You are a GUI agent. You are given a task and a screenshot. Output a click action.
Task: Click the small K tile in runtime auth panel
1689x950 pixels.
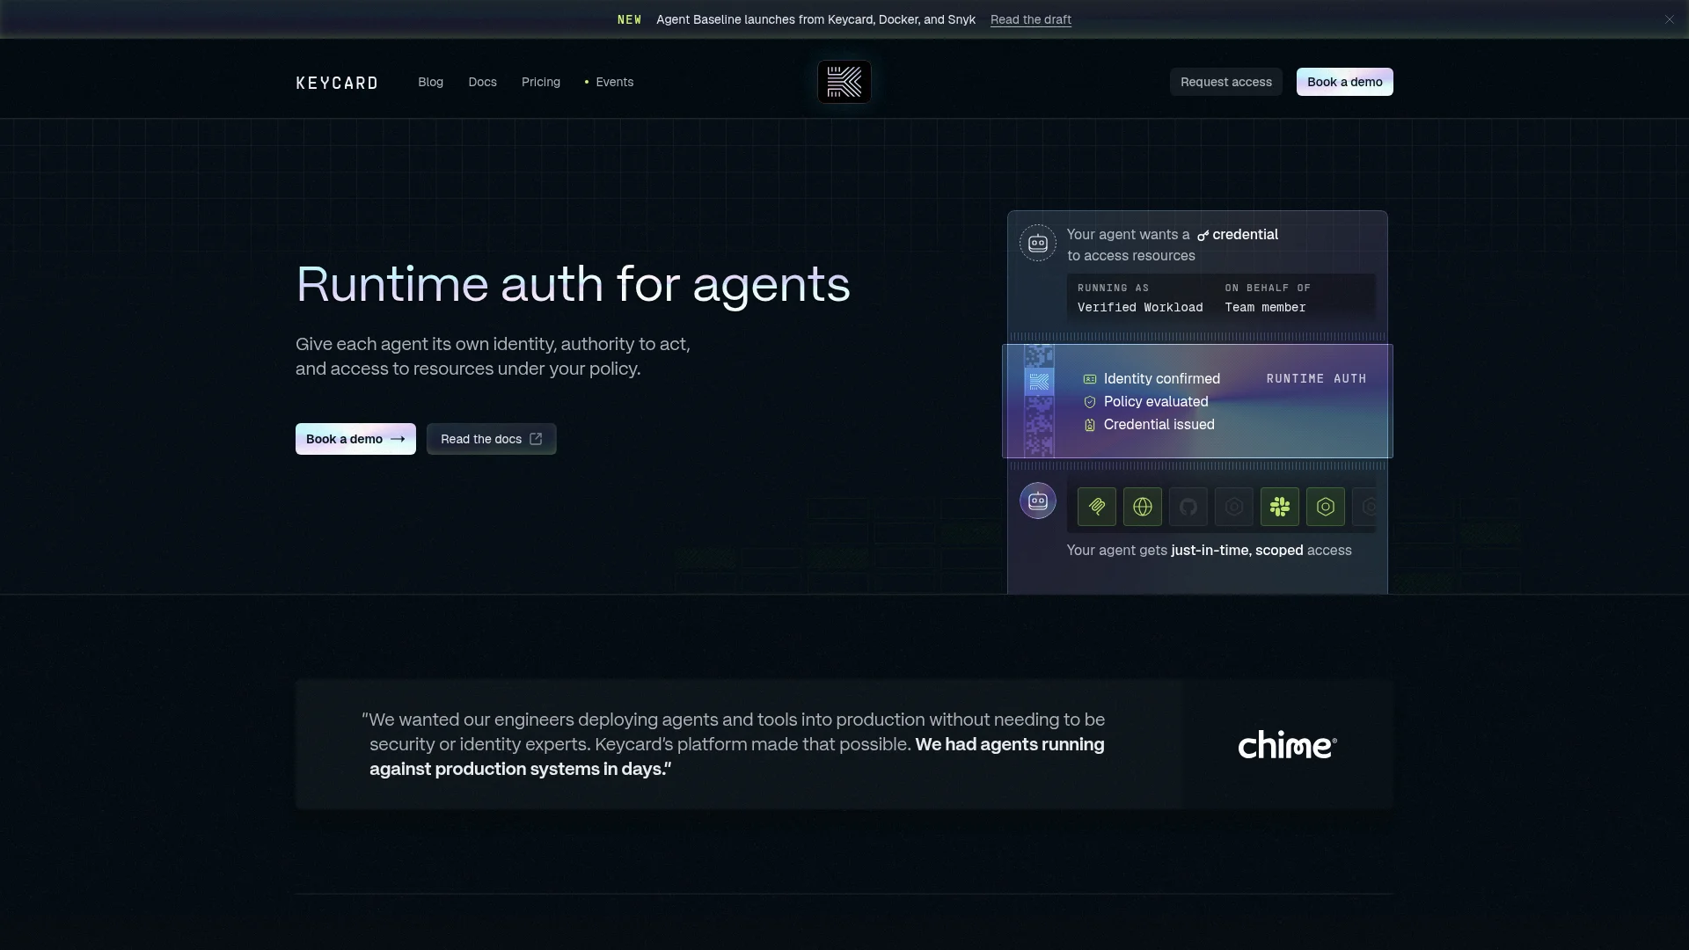[x=1039, y=382]
